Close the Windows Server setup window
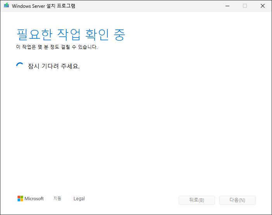 point(263,6)
